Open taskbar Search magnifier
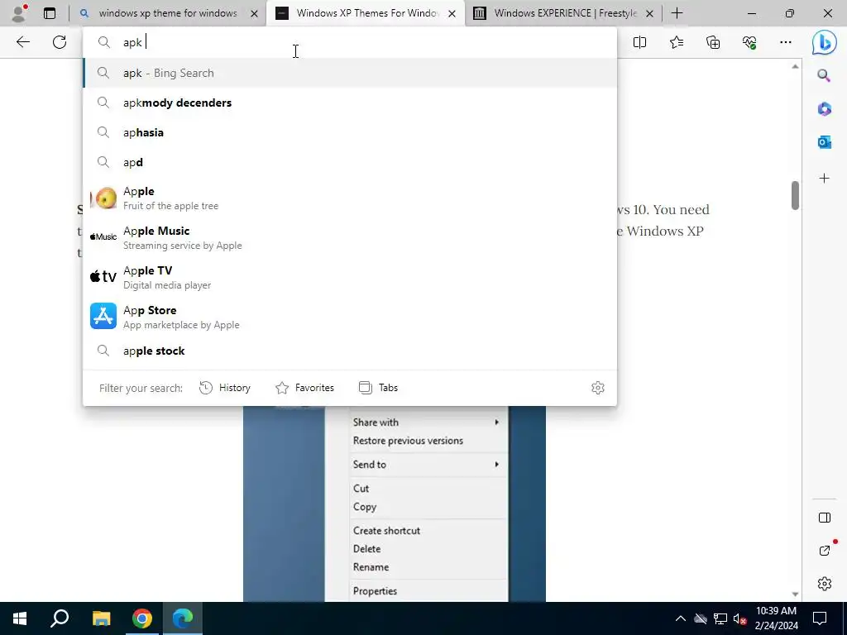 click(60, 618)
